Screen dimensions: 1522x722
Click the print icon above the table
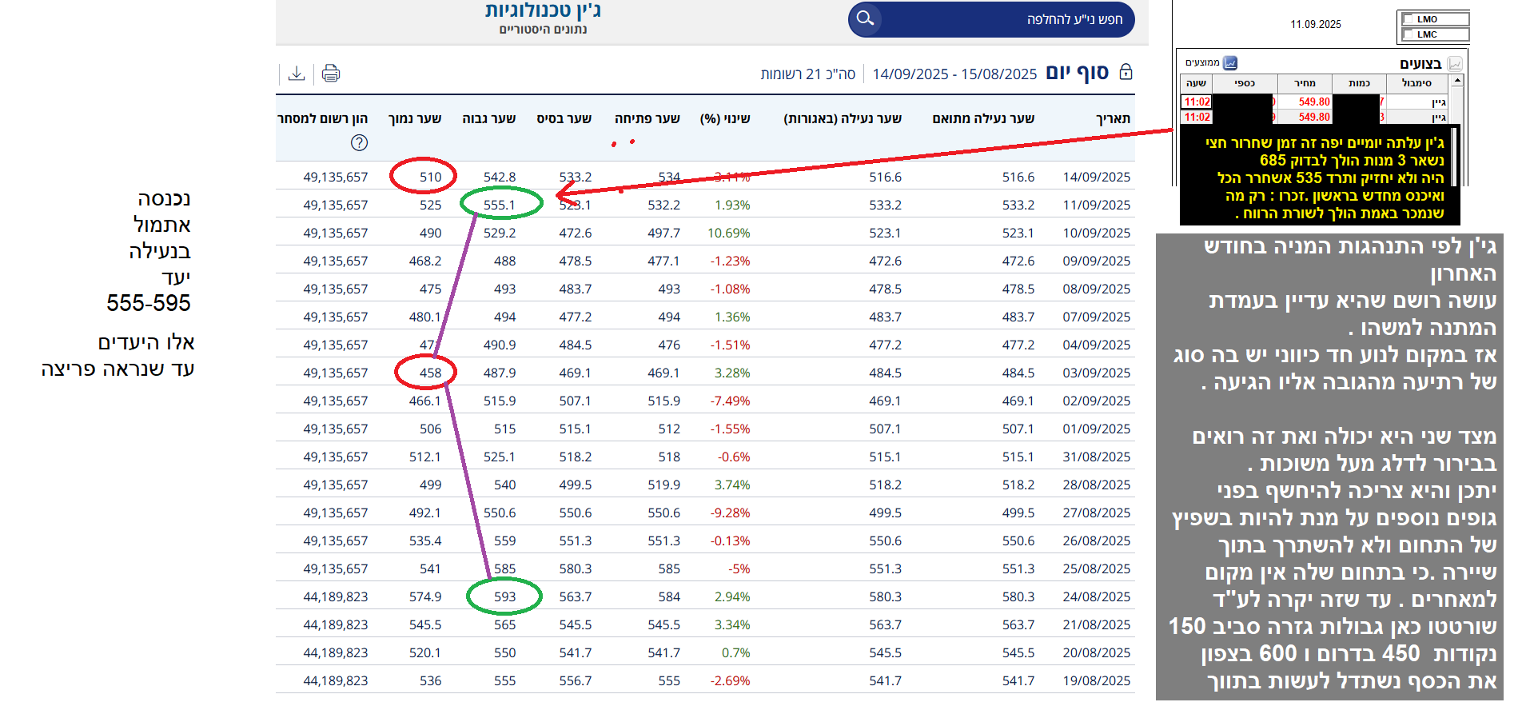click(x=331, y=74)
